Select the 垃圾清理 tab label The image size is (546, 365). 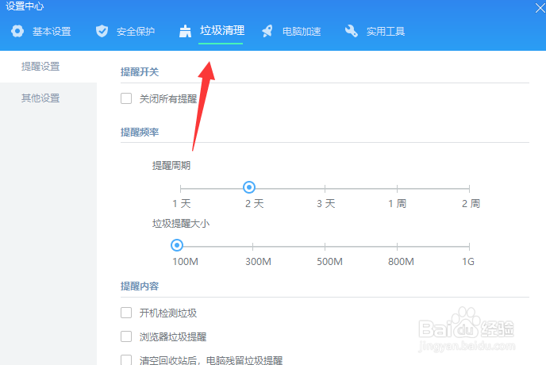pyautogui.click(x=222, y=31)
